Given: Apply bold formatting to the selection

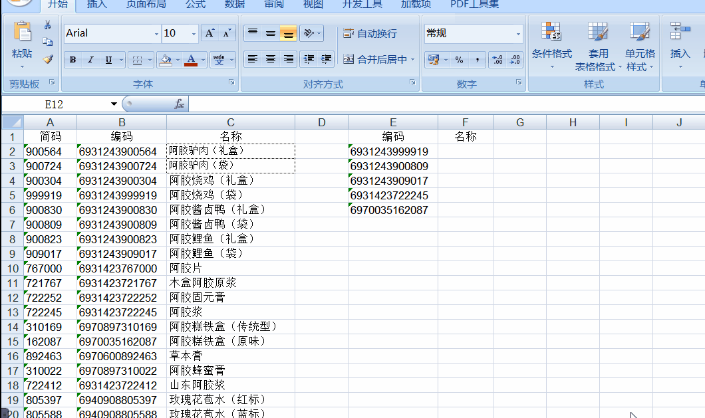Looking at the screenshot, I should 72,60.
